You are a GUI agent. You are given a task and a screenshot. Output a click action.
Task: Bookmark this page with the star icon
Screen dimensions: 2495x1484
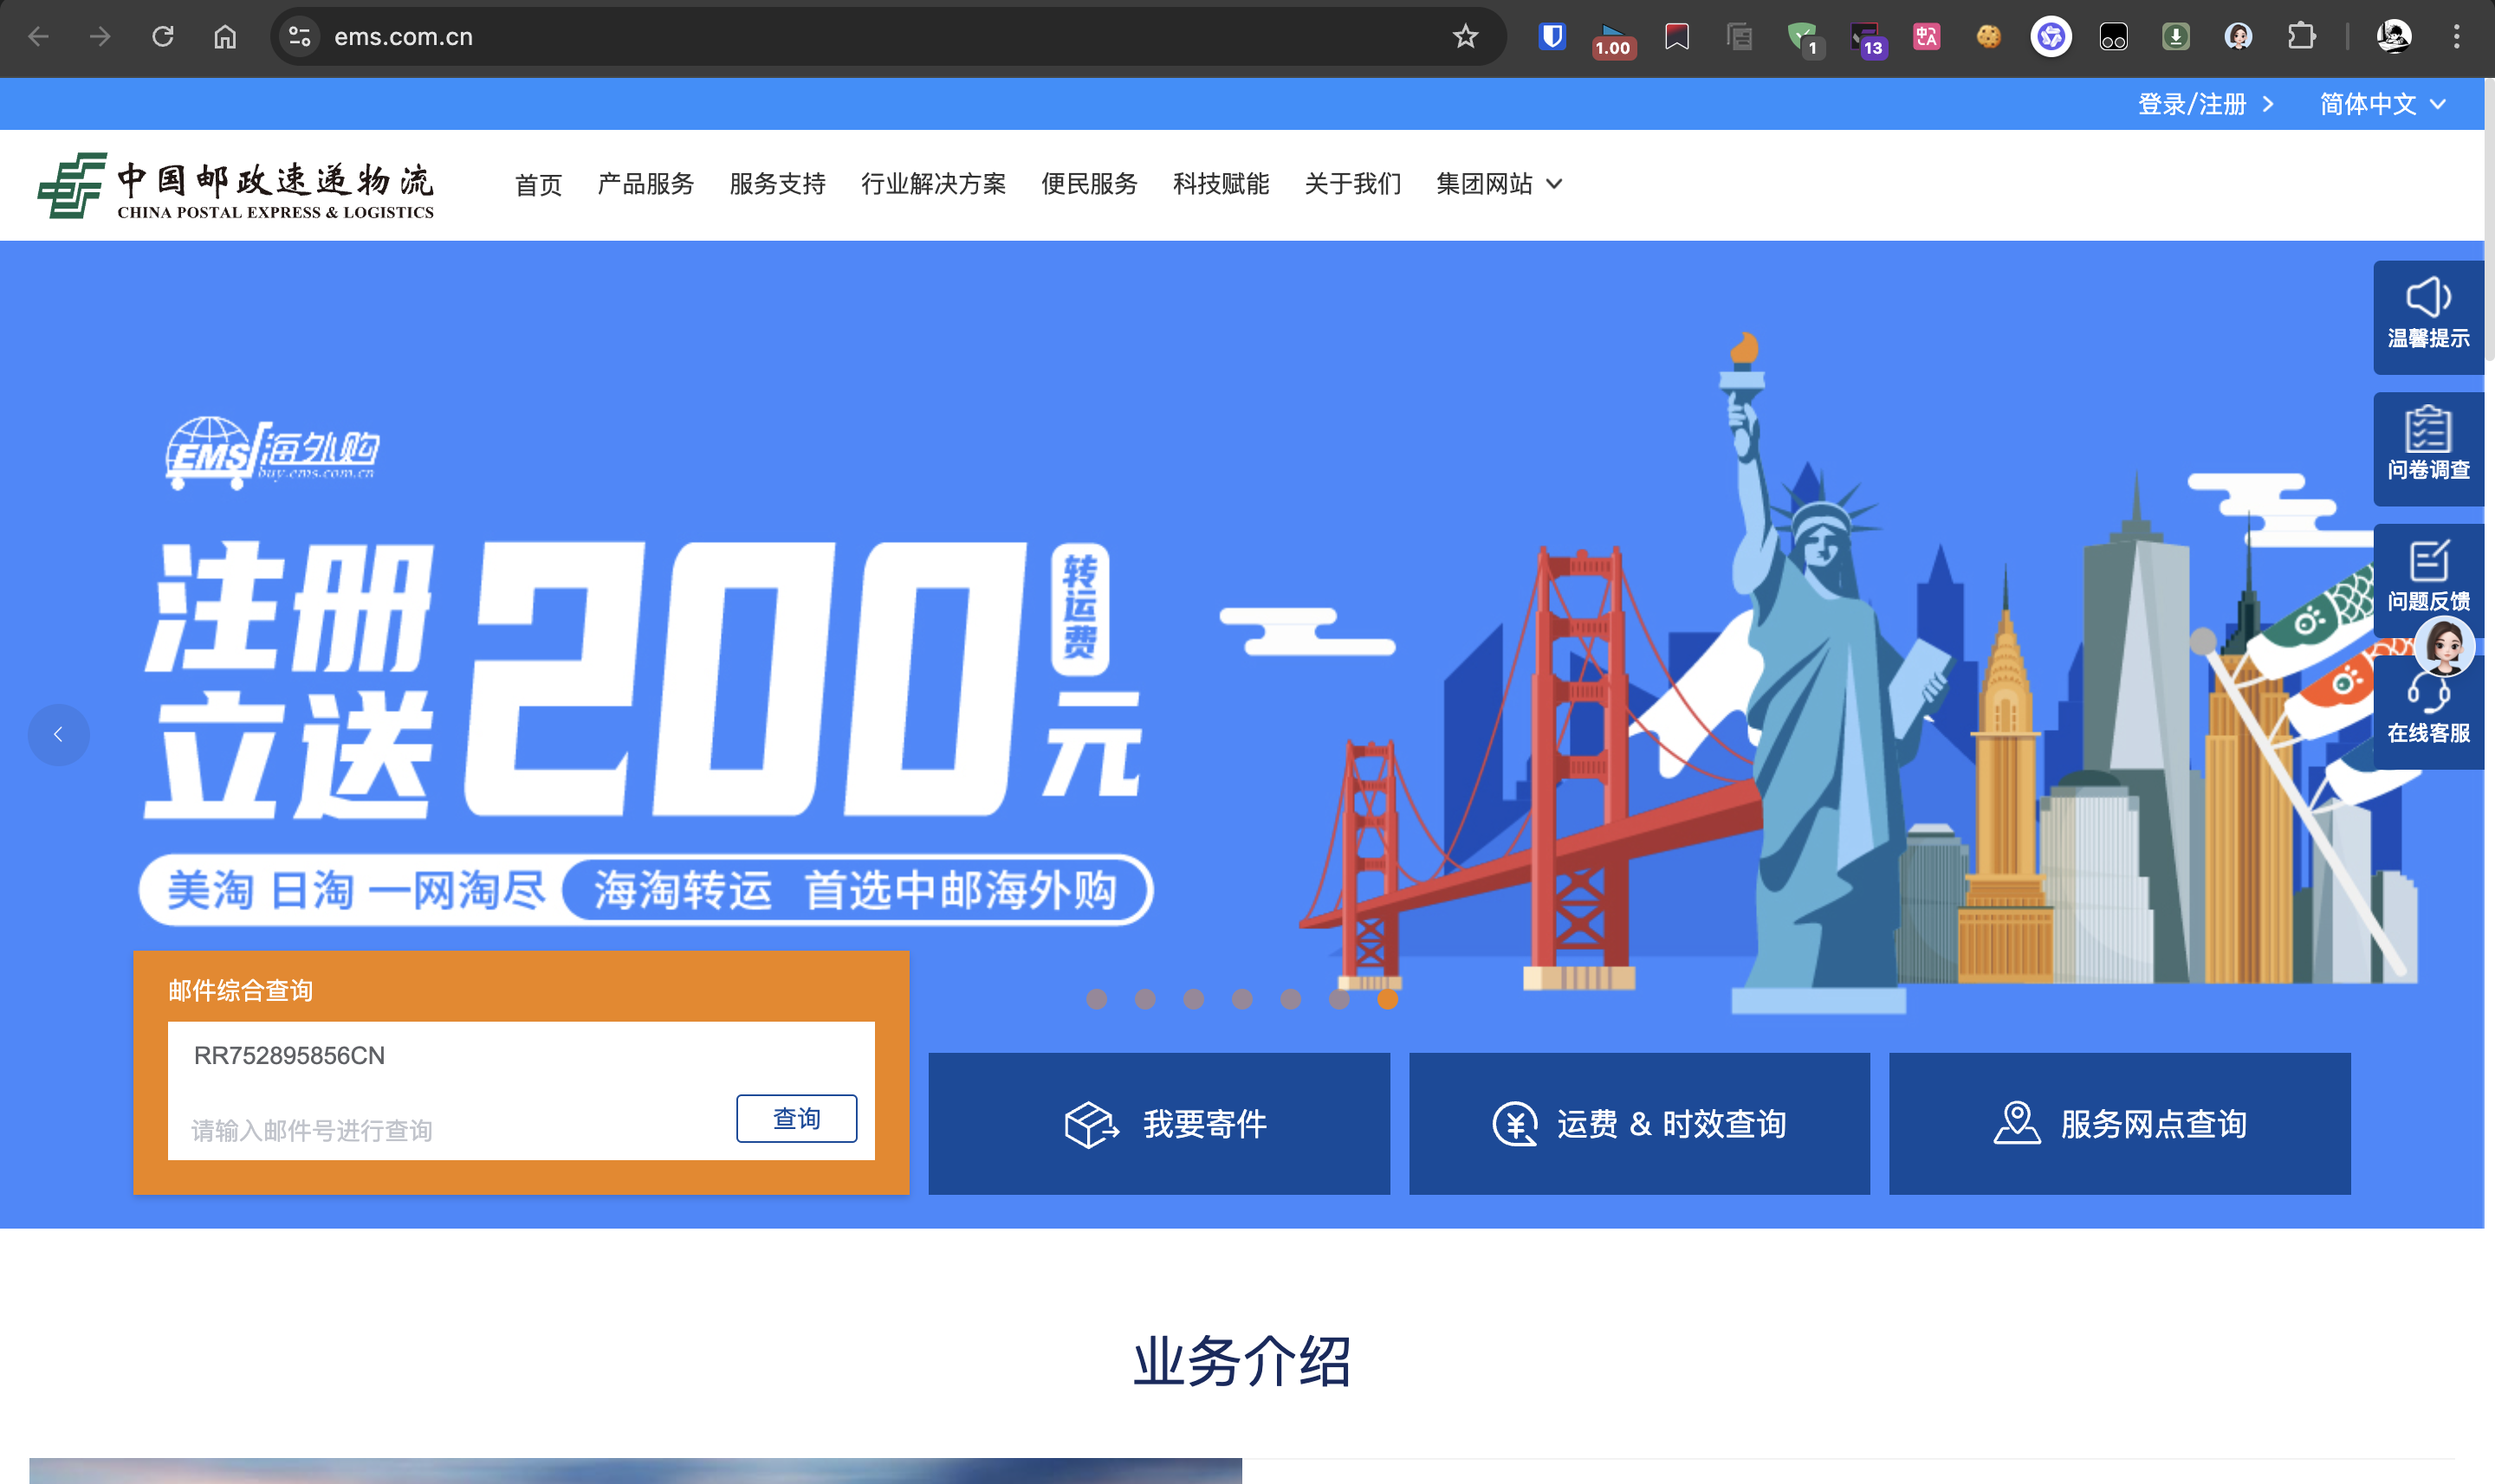click(1465, 37)
